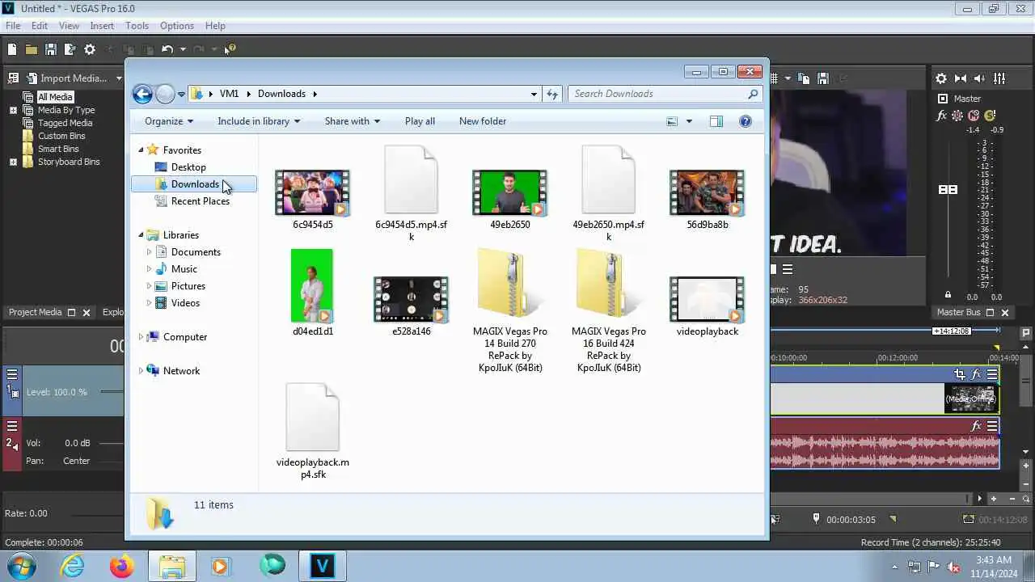Open the Master FX icon in Master Bus

(x=941, y=116)
